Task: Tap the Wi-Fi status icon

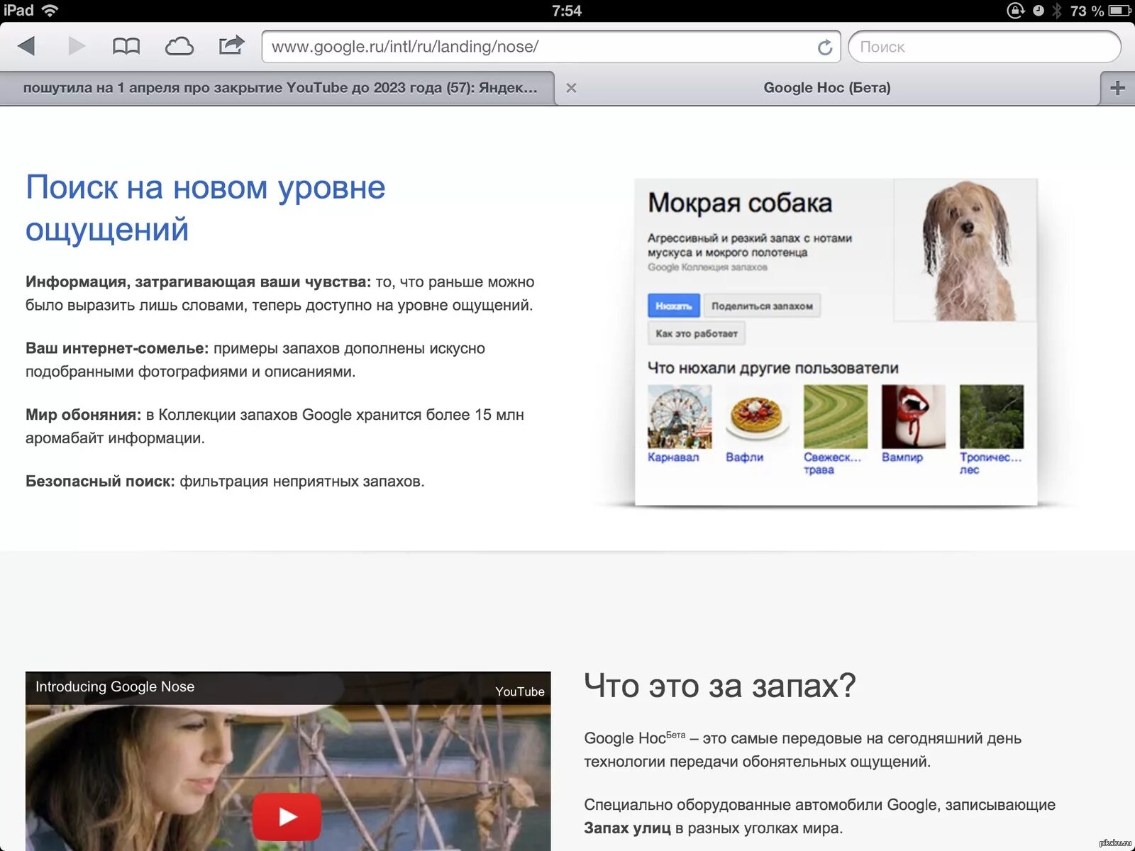Action: (x=50, y=10)
